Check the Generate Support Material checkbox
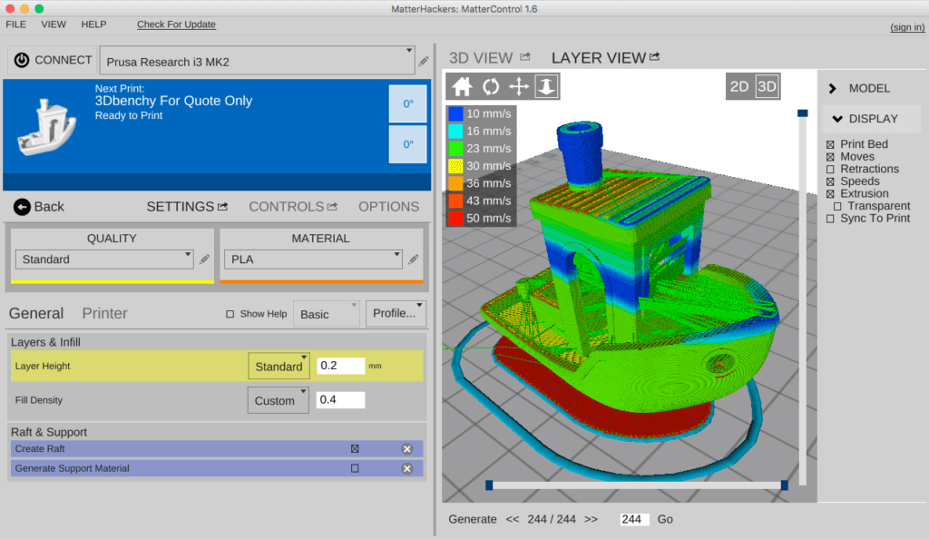929x539 pixels. 355,468
